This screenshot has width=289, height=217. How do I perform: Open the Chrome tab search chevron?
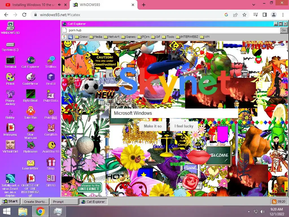tap(254, 5)
